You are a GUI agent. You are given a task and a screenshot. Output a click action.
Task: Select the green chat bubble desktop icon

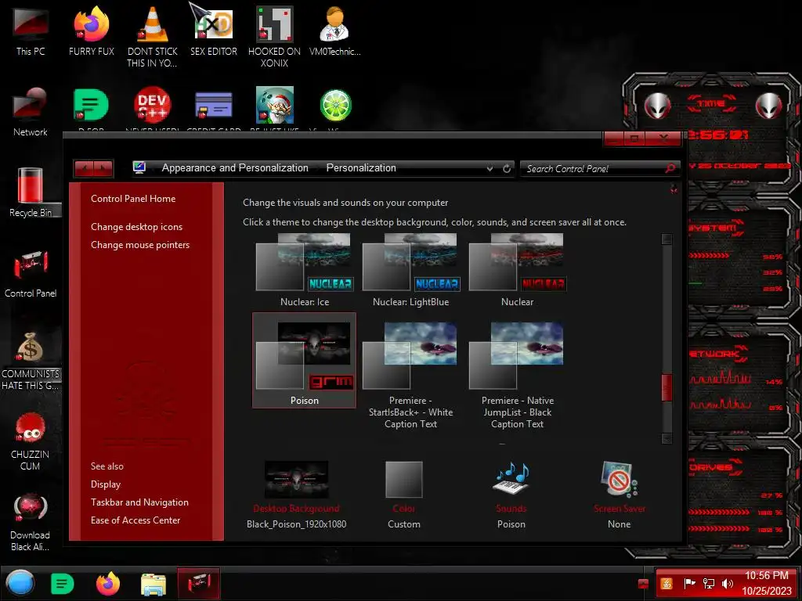pyautogui.click(x=91, y=106)
